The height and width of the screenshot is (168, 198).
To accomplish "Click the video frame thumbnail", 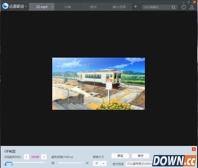I will [98, 84].
